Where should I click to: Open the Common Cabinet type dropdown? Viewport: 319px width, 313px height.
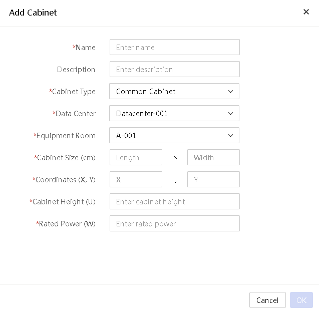tap(174, 91)
